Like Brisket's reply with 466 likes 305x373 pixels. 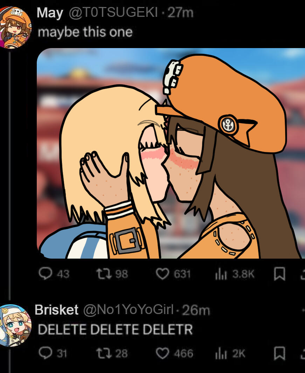coord(174,353)
